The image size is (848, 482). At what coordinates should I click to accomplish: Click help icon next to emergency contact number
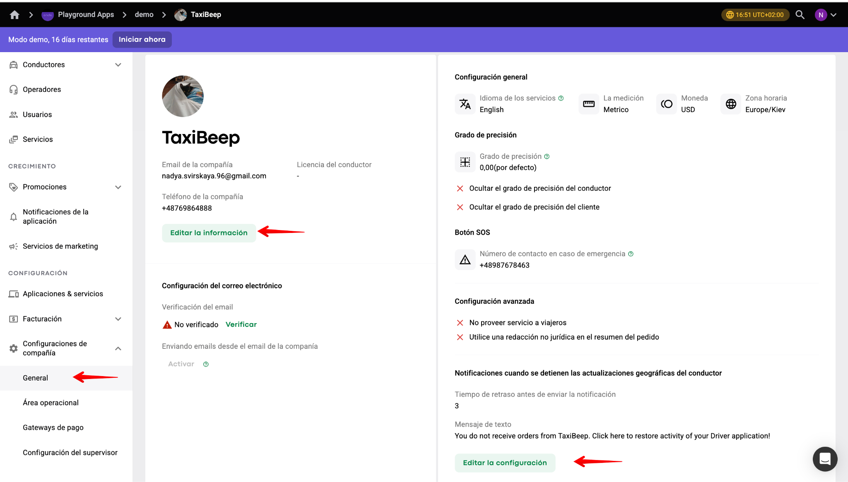click(x=631, y=254)
